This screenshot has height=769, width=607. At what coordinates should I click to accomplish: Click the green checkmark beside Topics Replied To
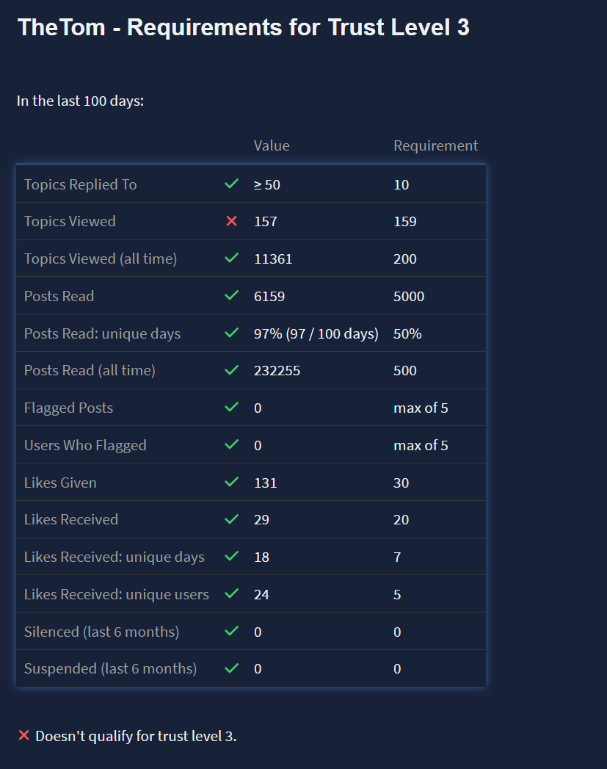(x=232, y=184)
